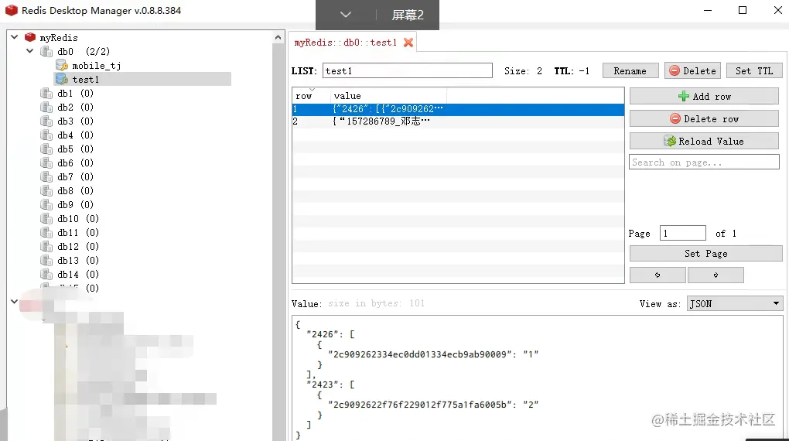This screenshot has height=441, width=789.
Task: Click the Page number input
Action: 683,233
